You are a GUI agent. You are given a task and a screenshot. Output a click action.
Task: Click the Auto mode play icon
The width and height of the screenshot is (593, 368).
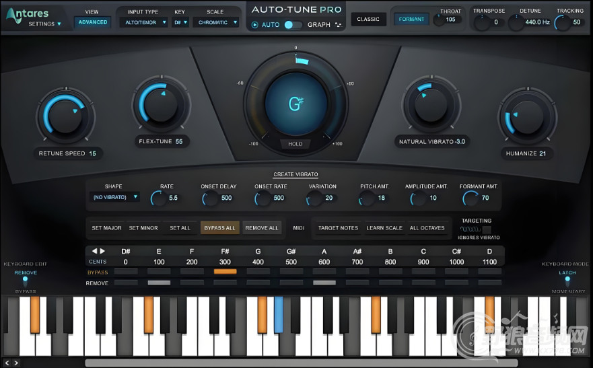pos(255,25)
